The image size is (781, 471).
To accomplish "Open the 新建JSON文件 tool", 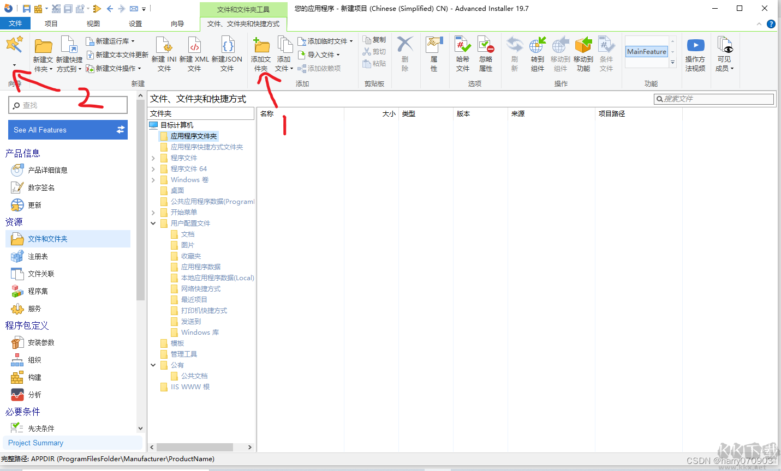I will [x=228, y=53].
